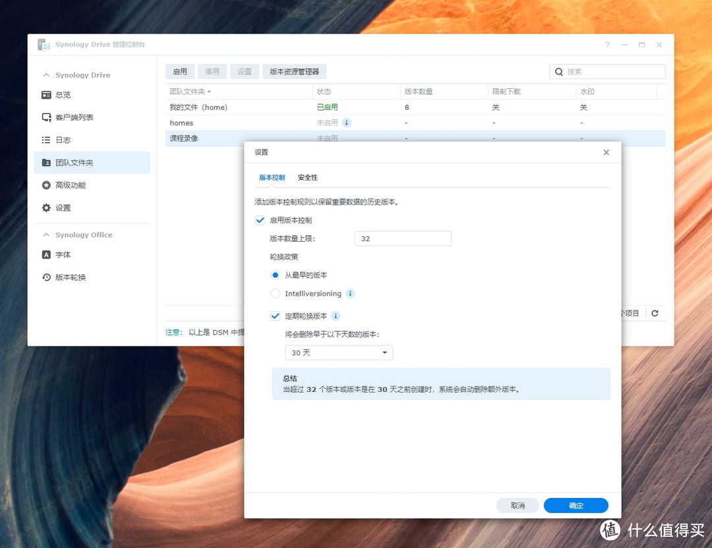Open the 30 天 days dropdown
Viewport: 712px width, 548px height.
(339, 353)
